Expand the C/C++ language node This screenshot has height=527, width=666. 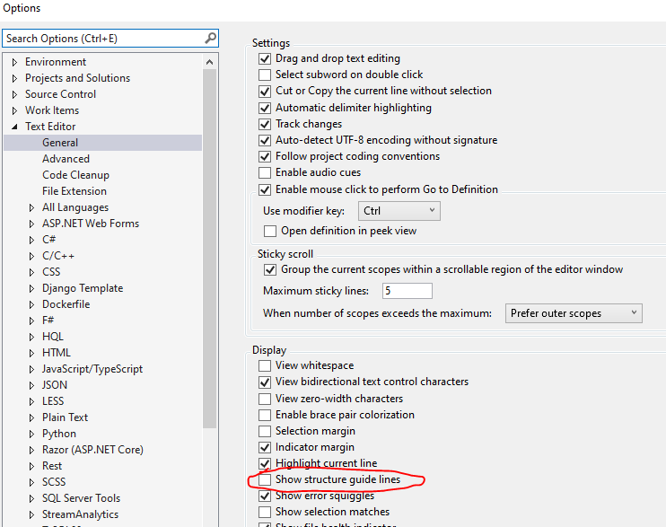pyautogui.click(x=31, y=256)
